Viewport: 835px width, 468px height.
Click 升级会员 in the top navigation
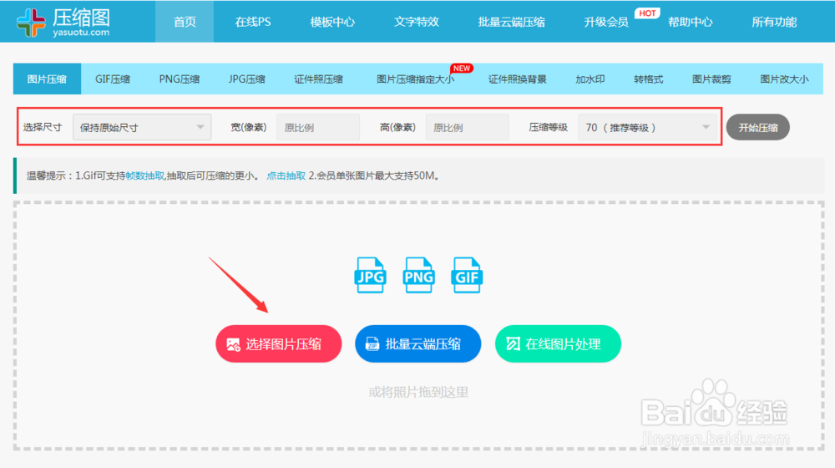tap(606, 22)
